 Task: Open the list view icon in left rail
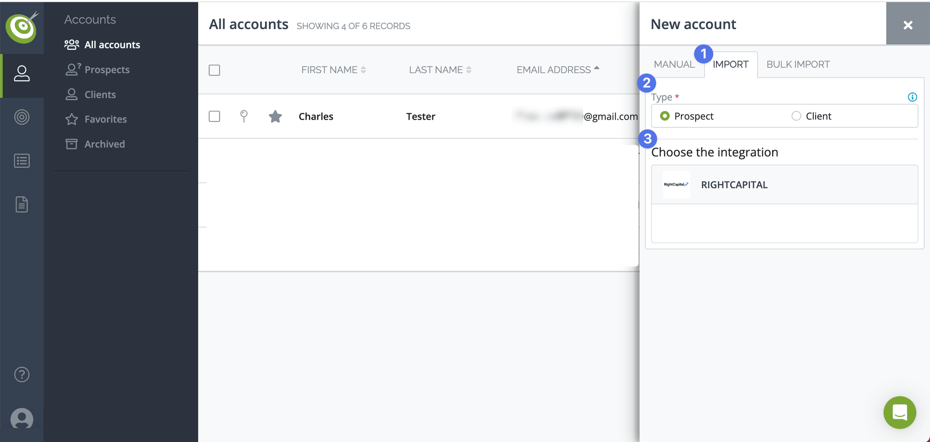pos(22,161)
